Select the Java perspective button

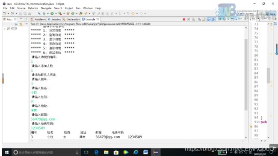(x=271, y=14)
